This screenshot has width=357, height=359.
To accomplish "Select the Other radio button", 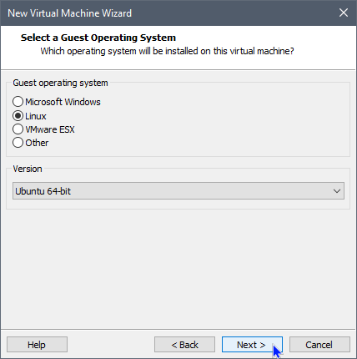I will coord(18,143).
